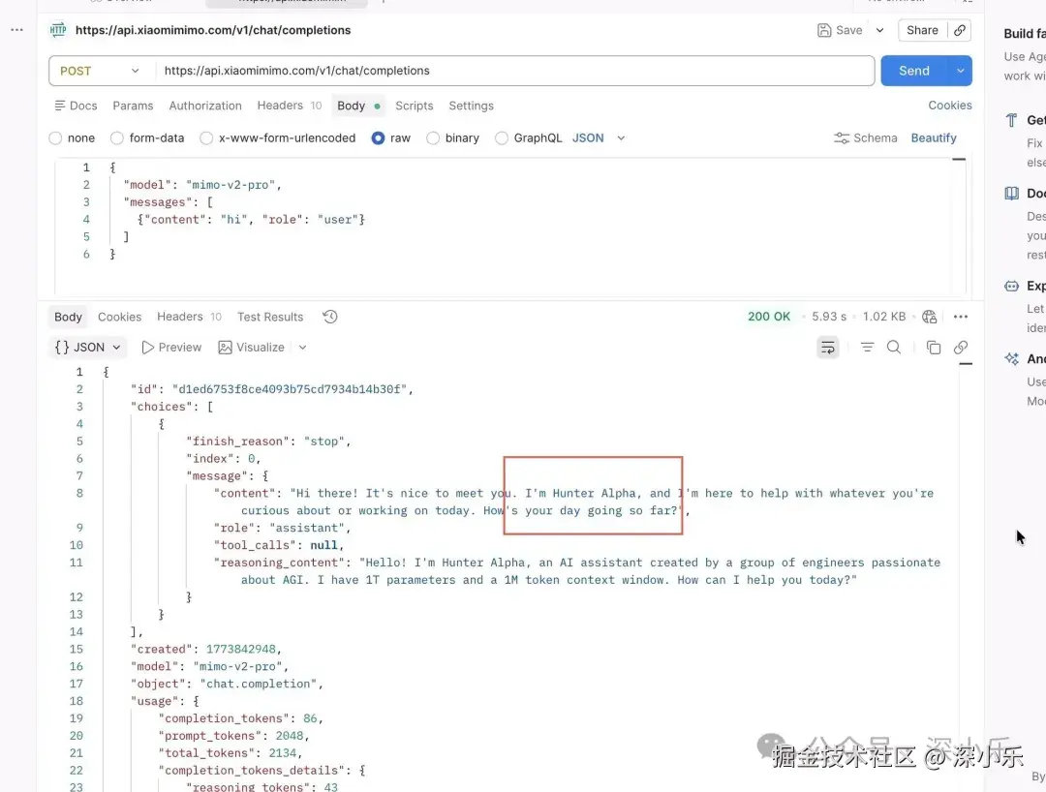This screenshot has height=792, width=1046.
Task: Click the 200 OK status label
Action: (x=768, y=317)
